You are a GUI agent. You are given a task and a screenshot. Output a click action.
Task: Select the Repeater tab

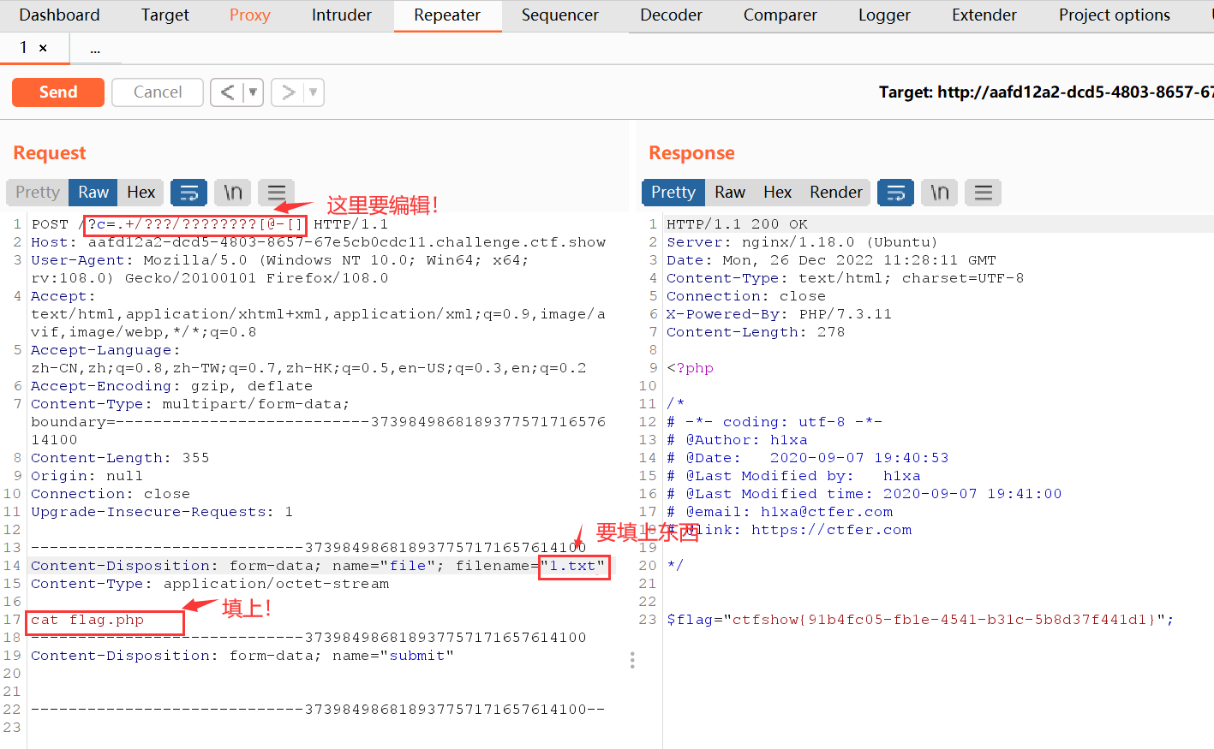[x=447, y=15]
